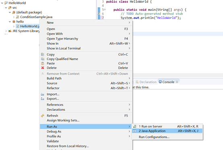The image size is (223, 150).
Task: Expand the Run As submenu arrow
Action: point(129,126)
